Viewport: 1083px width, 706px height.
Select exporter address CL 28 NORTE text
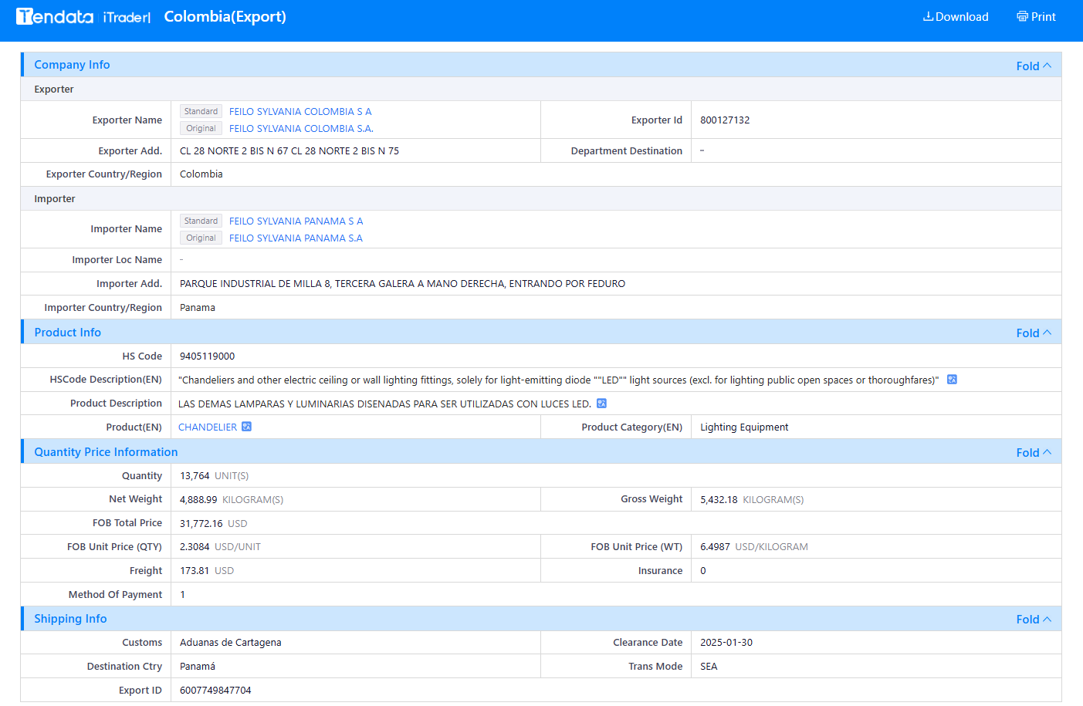(289, 151)
